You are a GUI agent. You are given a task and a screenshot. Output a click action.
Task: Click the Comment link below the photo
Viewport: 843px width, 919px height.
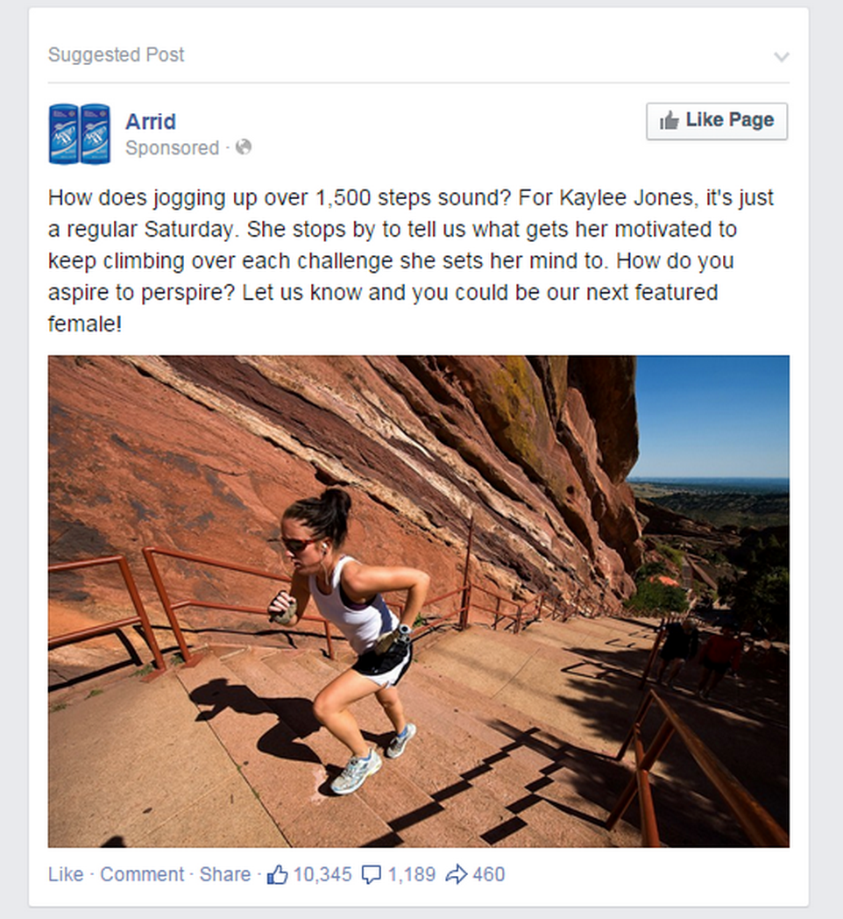click(x=142, y=874)
